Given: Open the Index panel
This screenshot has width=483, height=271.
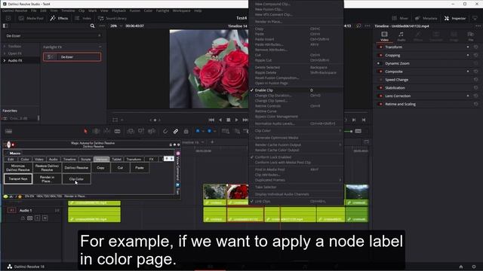Looking at the screenshot, I should coord(83,18).
